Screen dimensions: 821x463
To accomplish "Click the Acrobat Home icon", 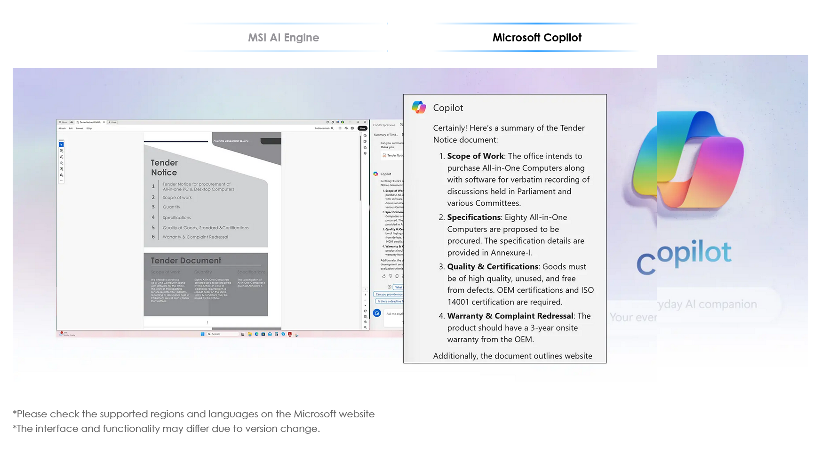I will coord(72,122).
